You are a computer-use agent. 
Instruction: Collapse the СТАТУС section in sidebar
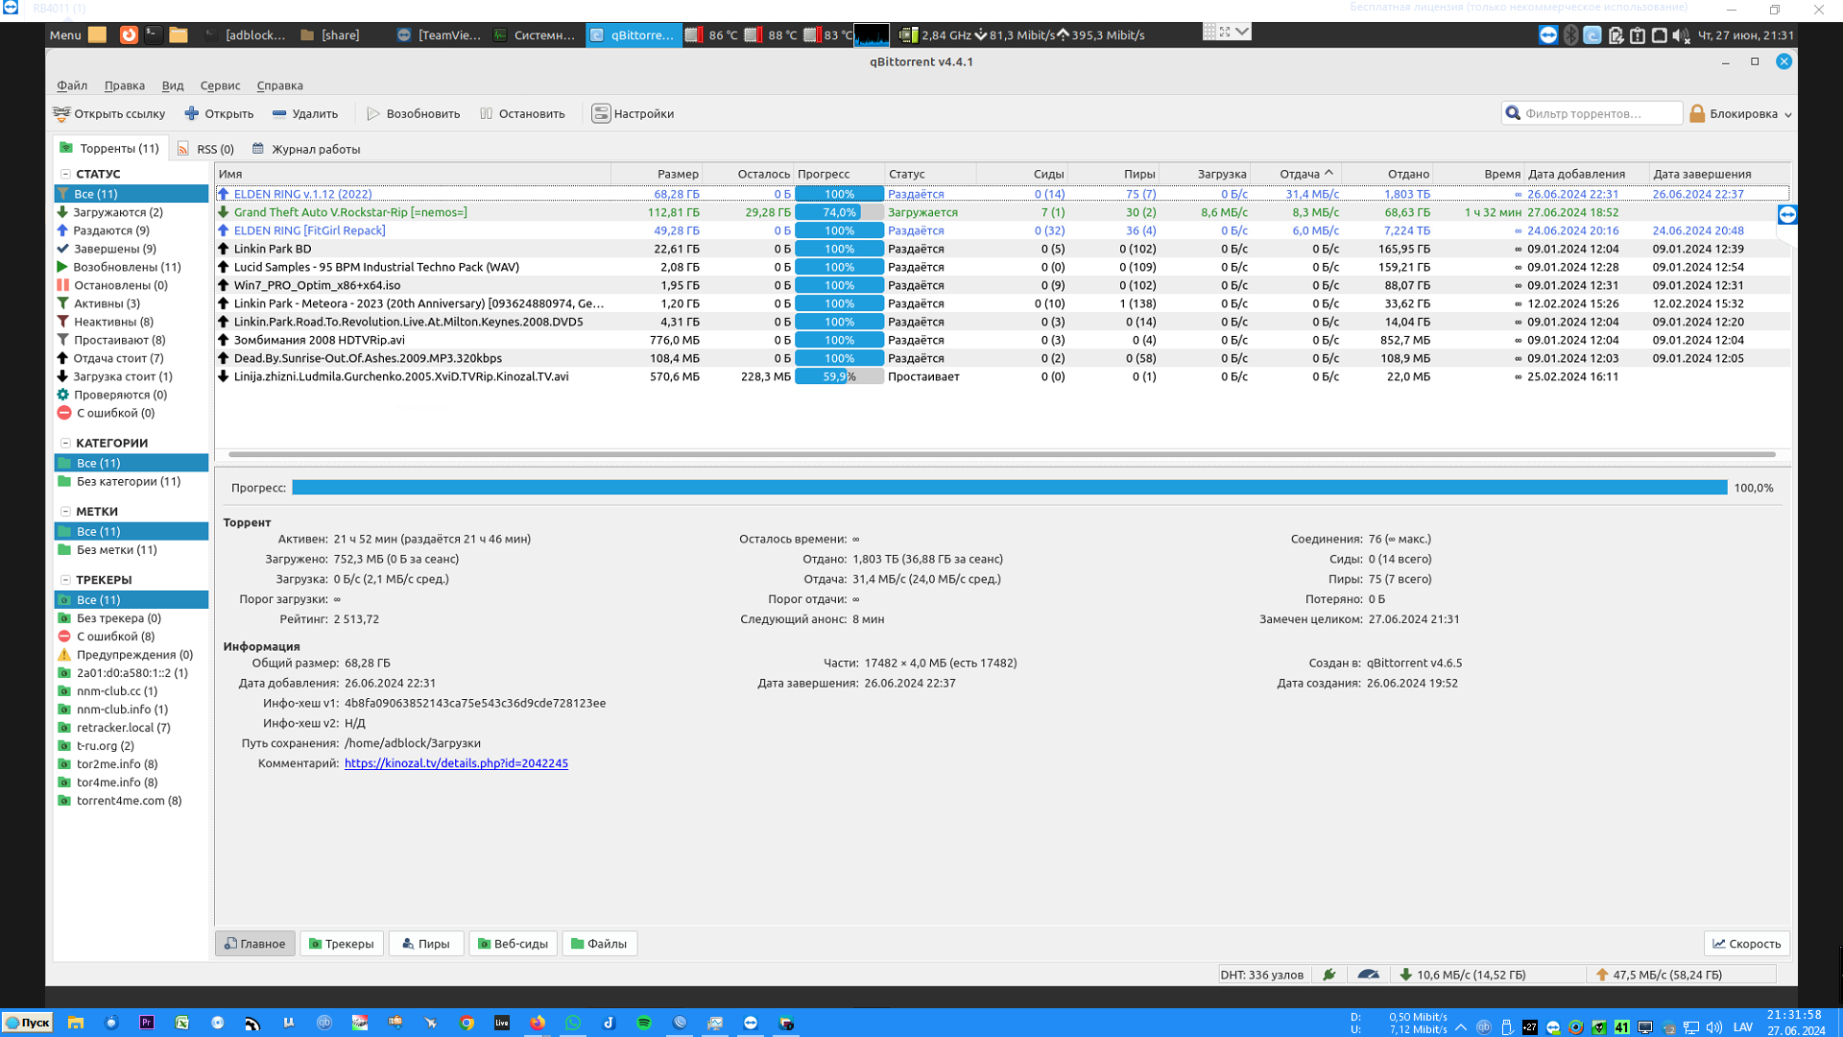[65, 174]
